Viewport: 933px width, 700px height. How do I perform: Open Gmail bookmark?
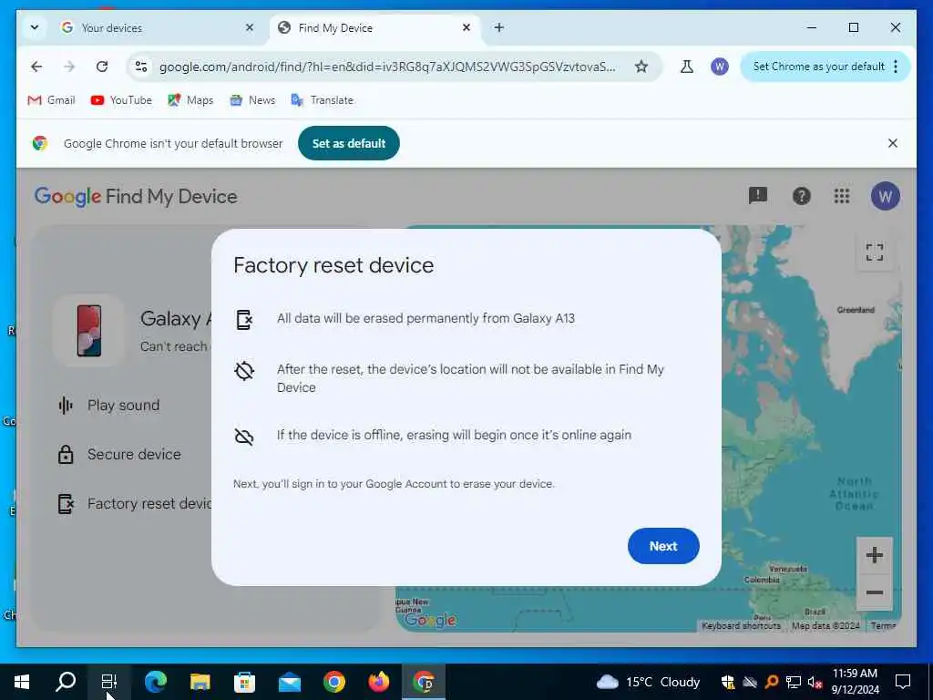(51, 100)
